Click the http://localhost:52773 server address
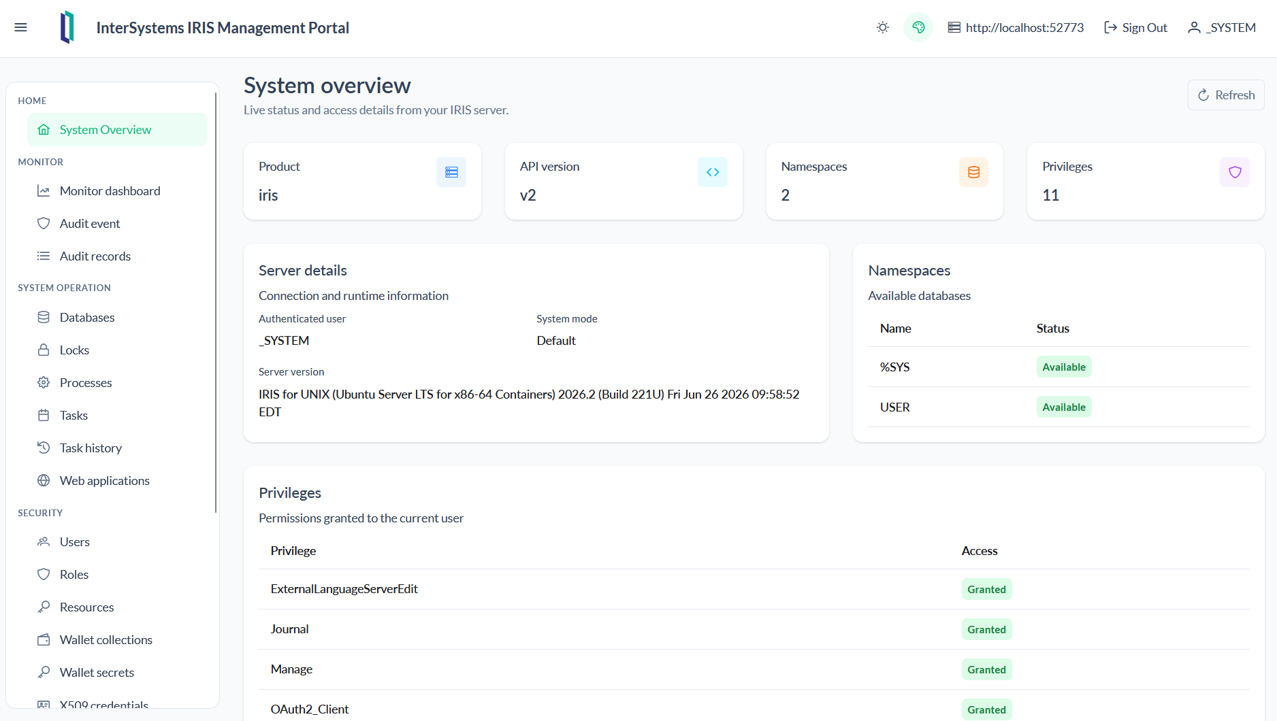 pyautogui.click(x=1024, y=27)
